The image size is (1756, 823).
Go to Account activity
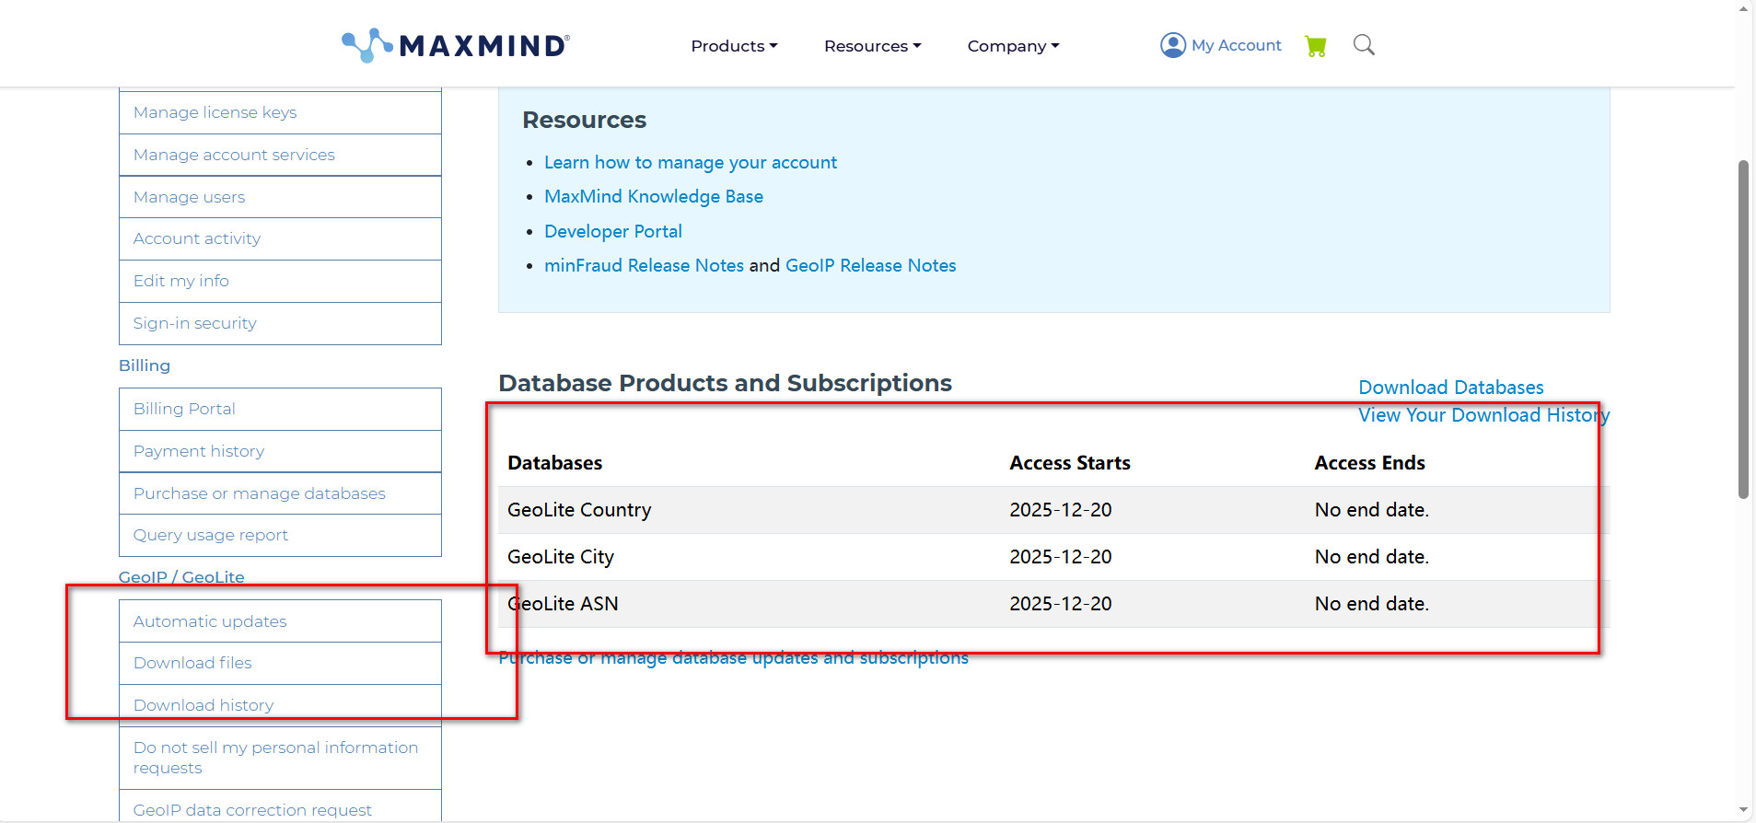point(280,238)
